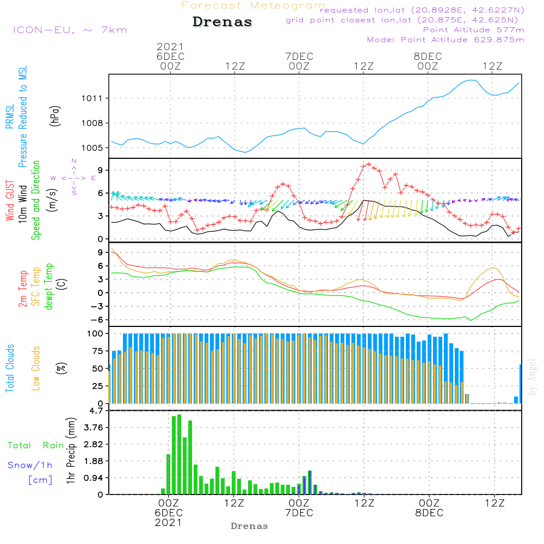The height and width of the screenshot is (544, 544).
Task: Click the red wind gust peak marker
Action: (x=369, y=164)
